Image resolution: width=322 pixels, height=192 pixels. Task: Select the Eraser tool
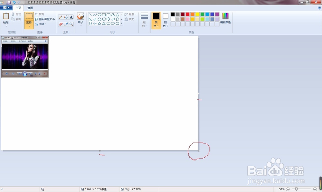[61, 24]
